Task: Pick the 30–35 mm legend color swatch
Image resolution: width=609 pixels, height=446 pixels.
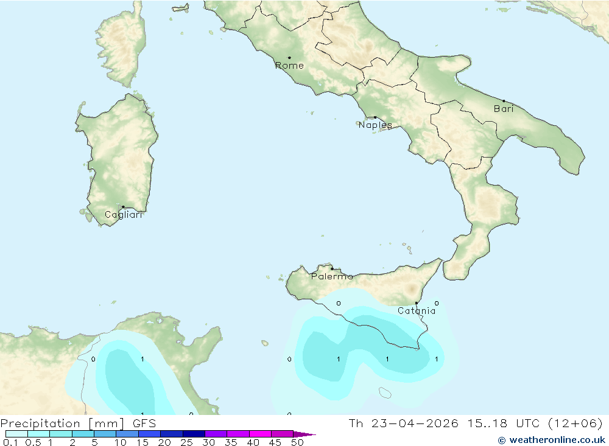Action: [216, 434]
